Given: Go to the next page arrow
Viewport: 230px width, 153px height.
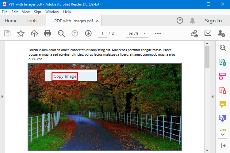Looking at the screenshot, I should click(88, 33).
